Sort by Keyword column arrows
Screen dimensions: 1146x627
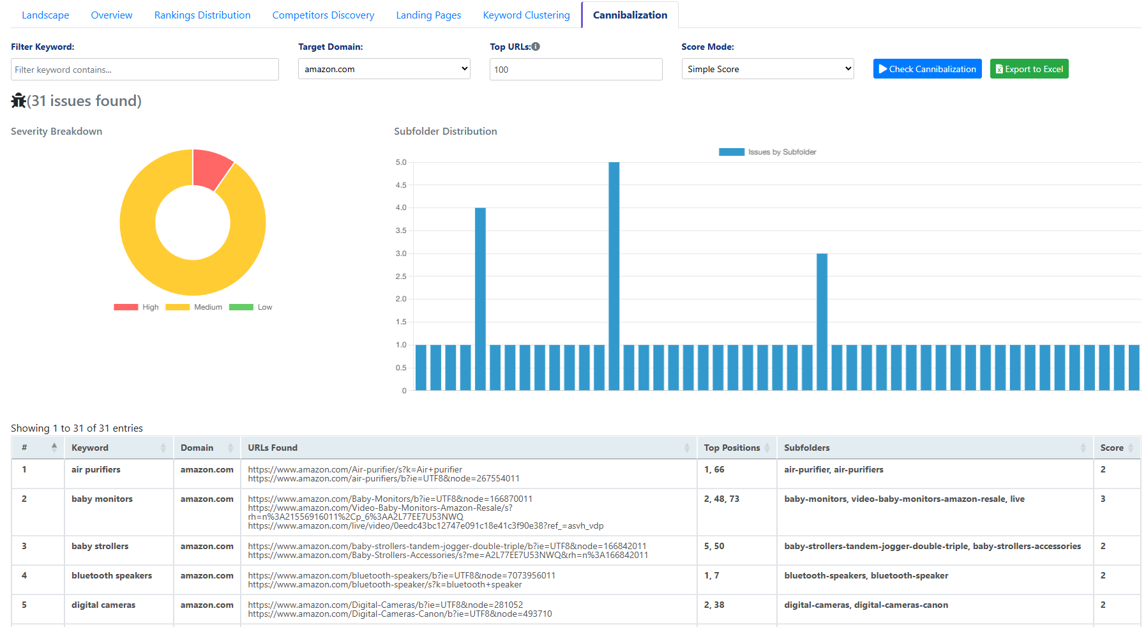tap(163, 448)
